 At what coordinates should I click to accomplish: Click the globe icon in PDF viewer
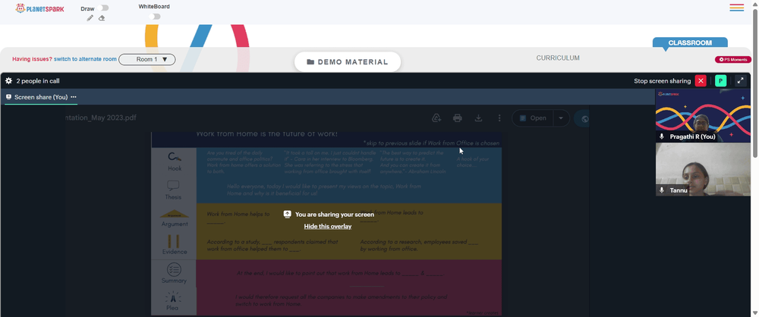pyautogui.click(x=584, y=118)
